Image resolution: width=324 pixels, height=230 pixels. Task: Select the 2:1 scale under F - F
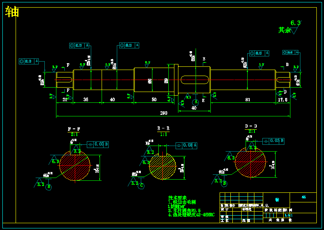tap(74, 134)
